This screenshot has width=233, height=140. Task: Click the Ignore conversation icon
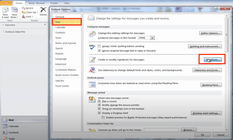tap(23, 8)
